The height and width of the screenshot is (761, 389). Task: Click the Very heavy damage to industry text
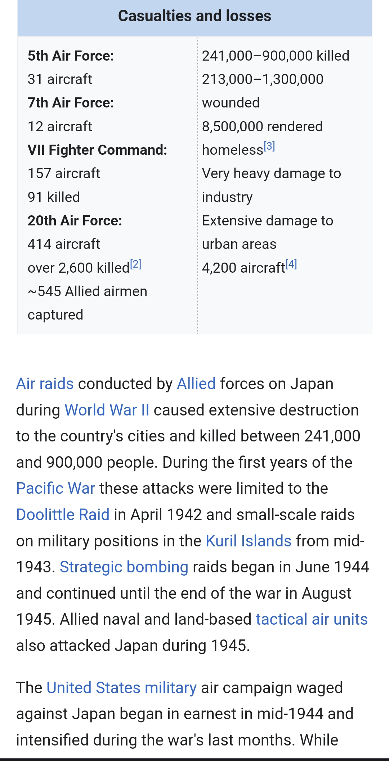tap(271, 185)
